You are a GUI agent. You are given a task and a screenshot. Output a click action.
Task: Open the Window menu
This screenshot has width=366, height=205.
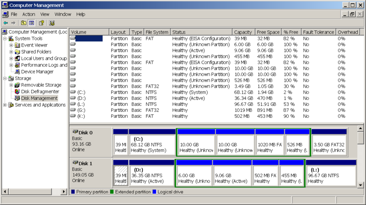pyautogui.click(x=63, y=14)
